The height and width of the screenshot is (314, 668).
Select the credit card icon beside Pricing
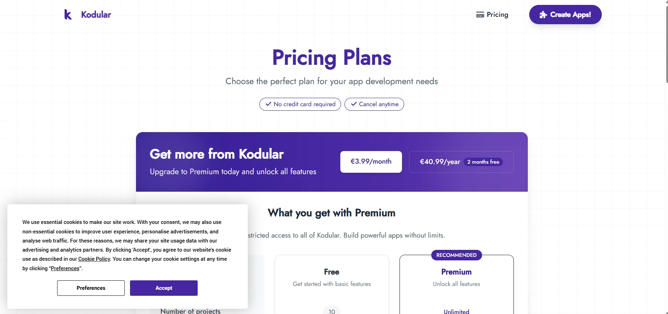tap(480, 14)
